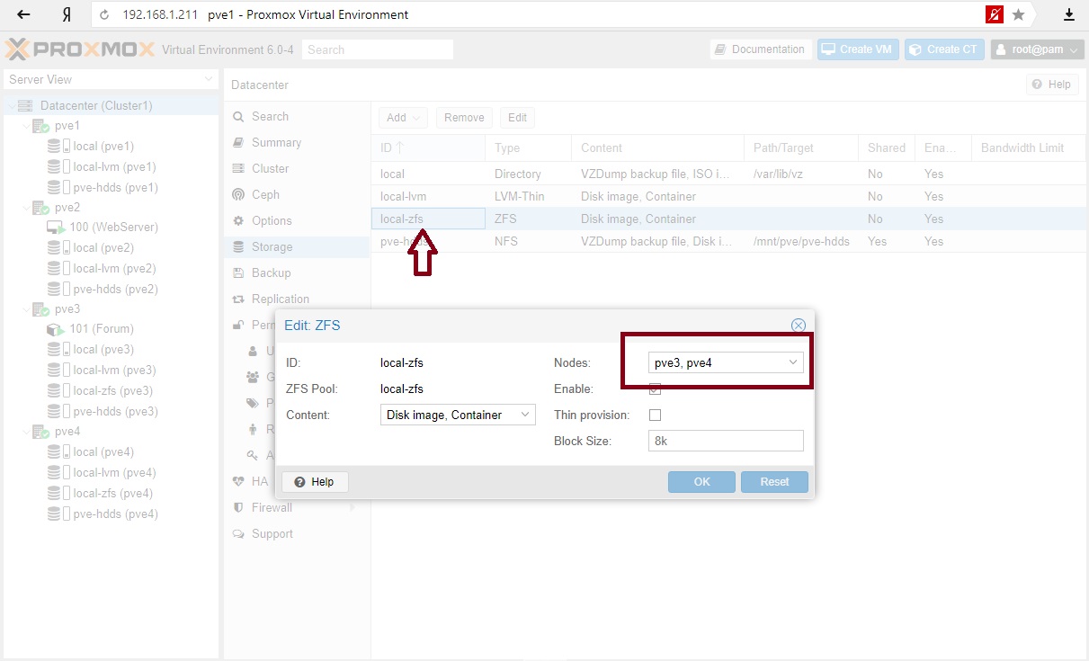The height and width of the screenshot is (661, 1089).
Task: Click the Edit storage button
Action: [x=517, y=117]
